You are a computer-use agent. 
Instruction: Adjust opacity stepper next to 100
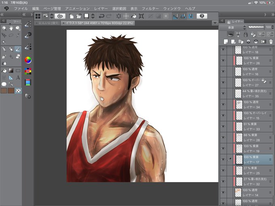tap(272, 27)
